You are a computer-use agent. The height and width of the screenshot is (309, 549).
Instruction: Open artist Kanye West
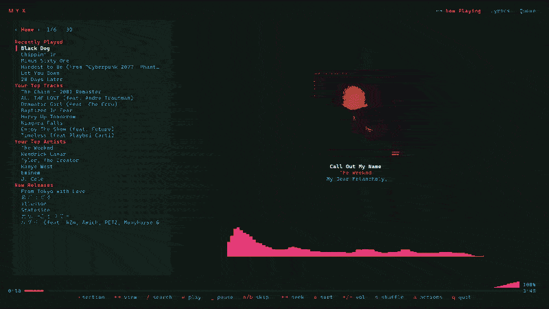coord(36,167)
